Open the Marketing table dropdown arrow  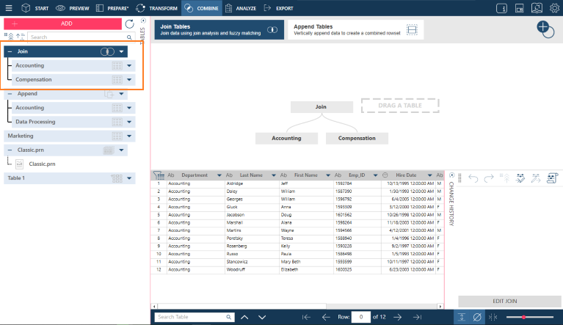click(x=129, y=136)
